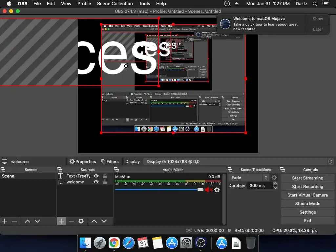Open OBS icon in the Dock
The image size is (336, 252).
pos(200,243)
